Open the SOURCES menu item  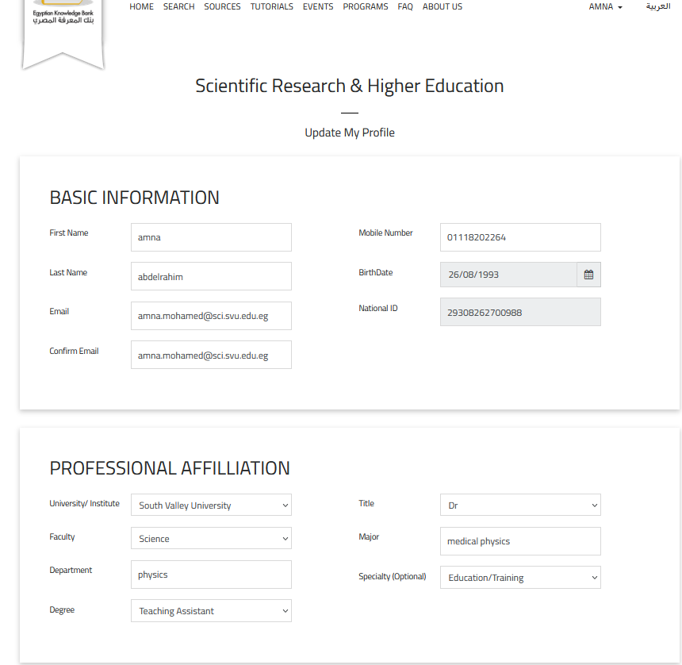[x=222, y=6]
